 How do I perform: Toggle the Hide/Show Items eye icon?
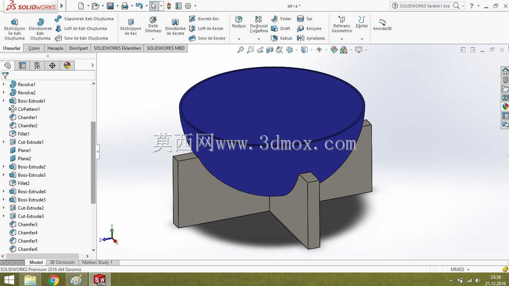319,50
